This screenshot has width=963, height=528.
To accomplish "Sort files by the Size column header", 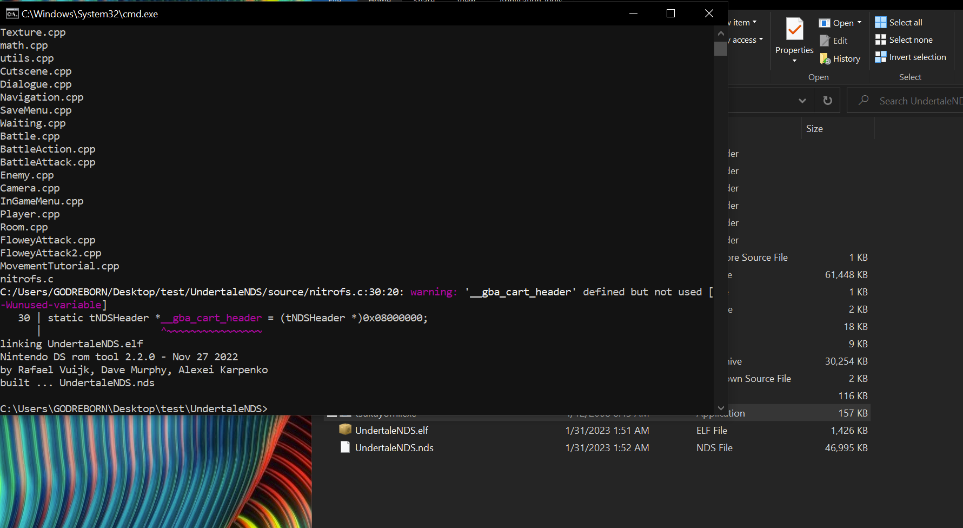I will pos(837,129).
